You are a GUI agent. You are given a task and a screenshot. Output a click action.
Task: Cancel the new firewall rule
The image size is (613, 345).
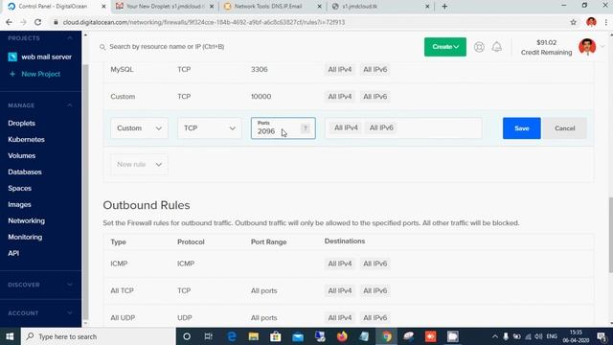click(x=564, y=128)
